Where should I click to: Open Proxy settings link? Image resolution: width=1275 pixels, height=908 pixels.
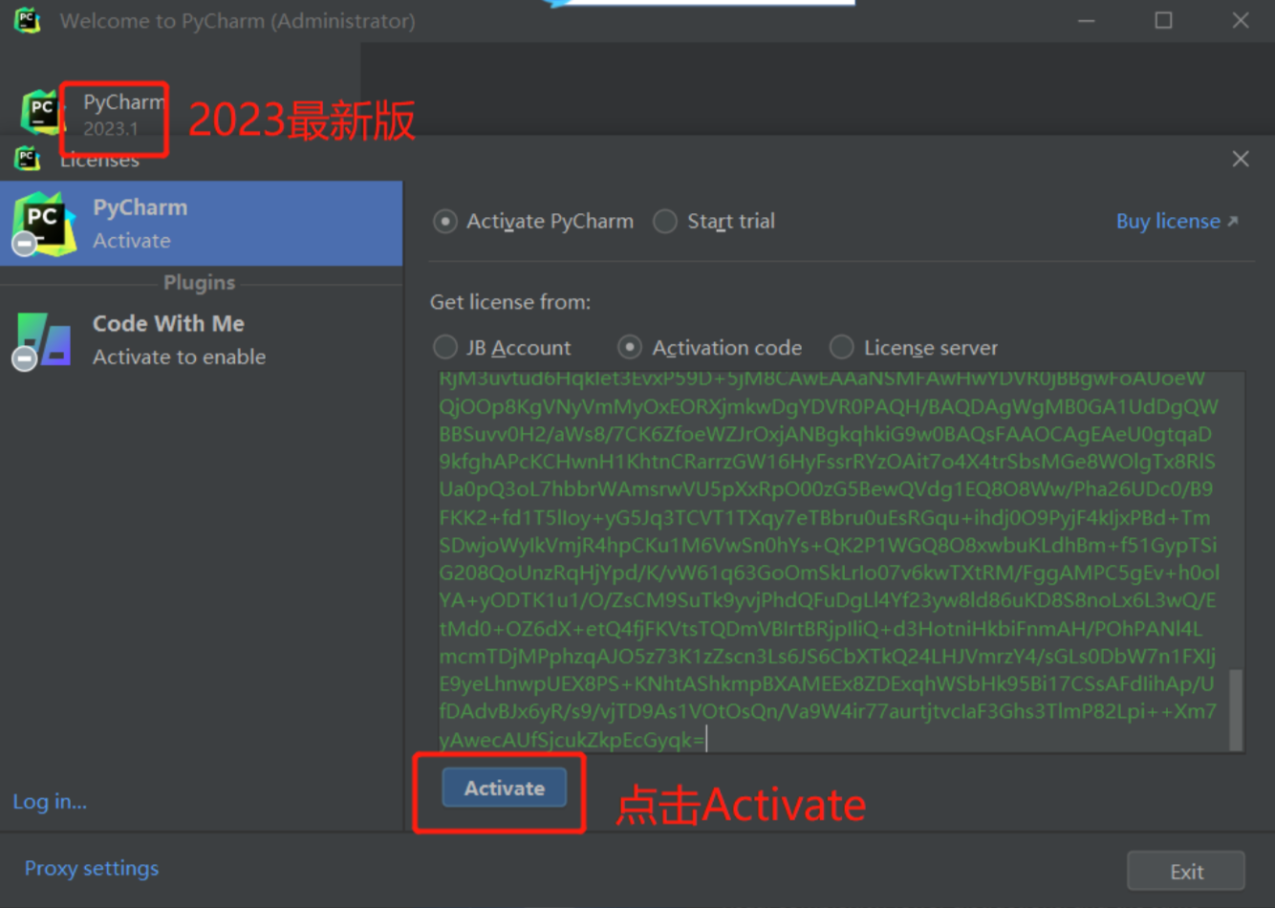pyautogui.click(x=92, y=869)
